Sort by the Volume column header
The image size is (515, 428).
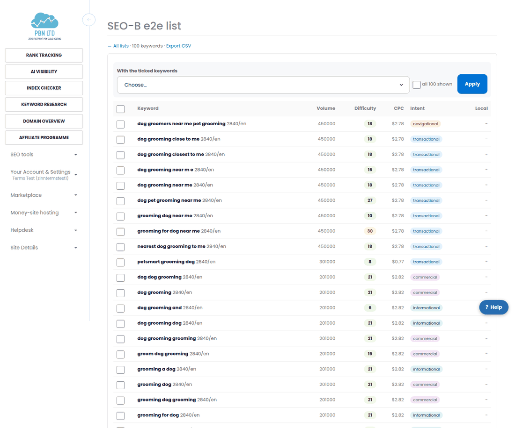pos(326,108)
